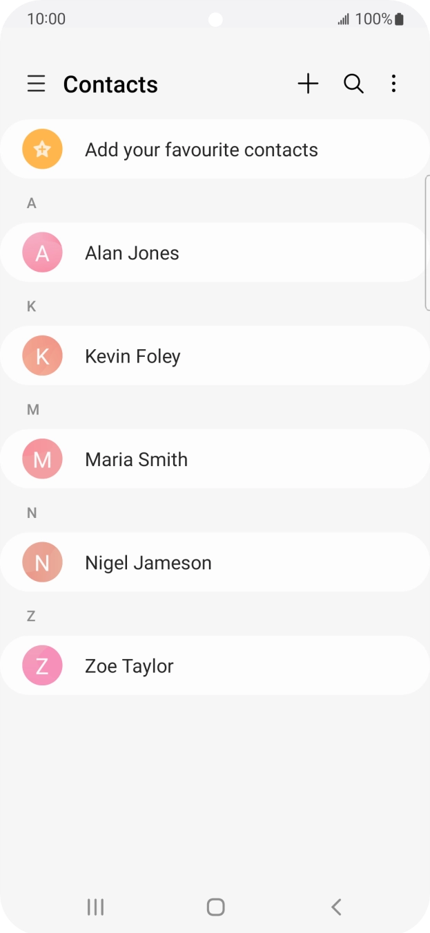Open Nigel Jameson contact name

(148, 563)
